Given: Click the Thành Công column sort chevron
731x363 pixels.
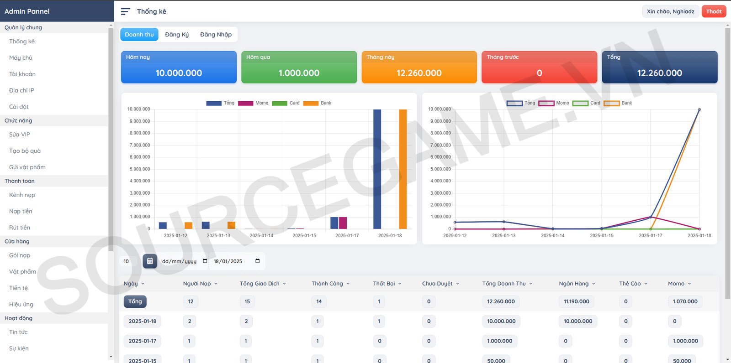Looking at the screenshot, I should (348, 284).
